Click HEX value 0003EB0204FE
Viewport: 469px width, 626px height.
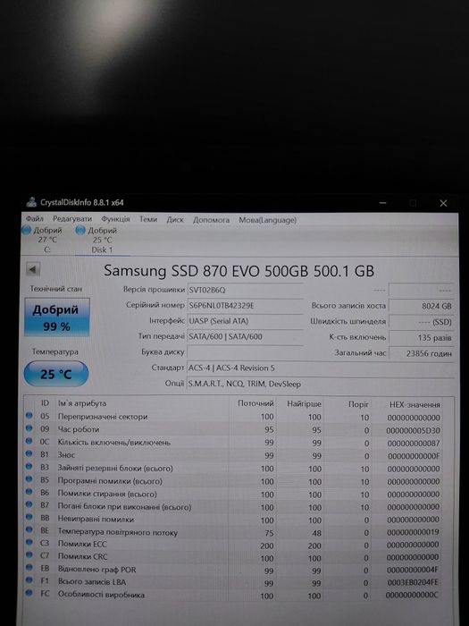(413, 582)
